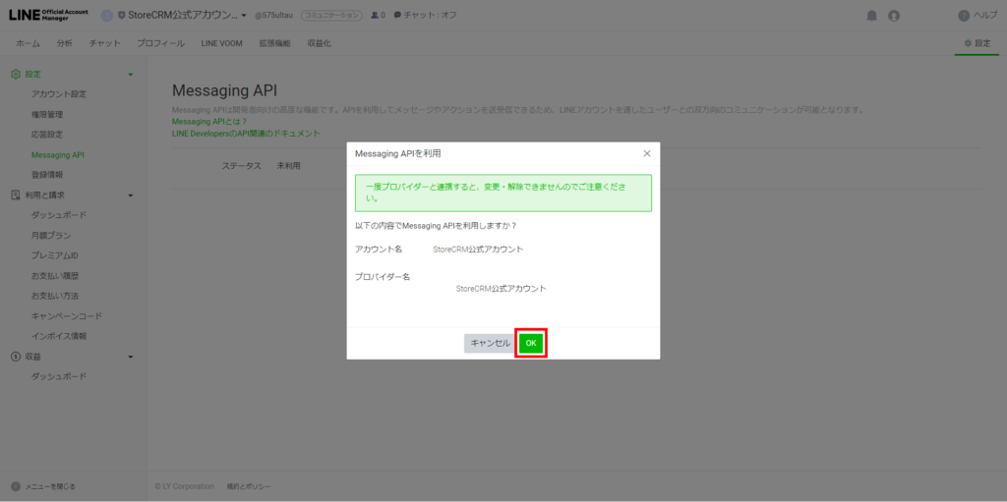Collapse the 収益 sidebar section
The width and height of the screenshot is (1007, 502).
point(131,357)
